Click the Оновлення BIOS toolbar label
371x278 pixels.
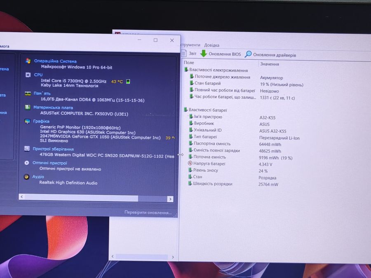(x=225, y=54)
